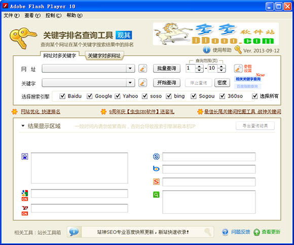Screen dimensions: 294x245
Task: Click the Flash icon in the title bar
Action: coord(5,6)
